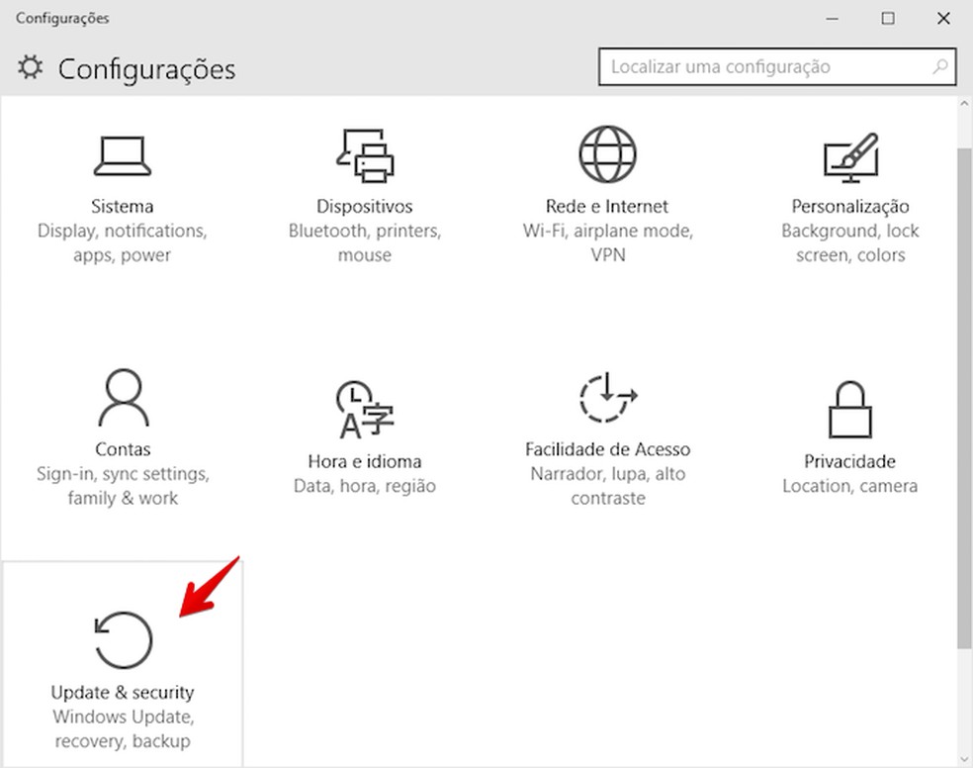
Task: Click the search magnifier icon
Action: 940,66
